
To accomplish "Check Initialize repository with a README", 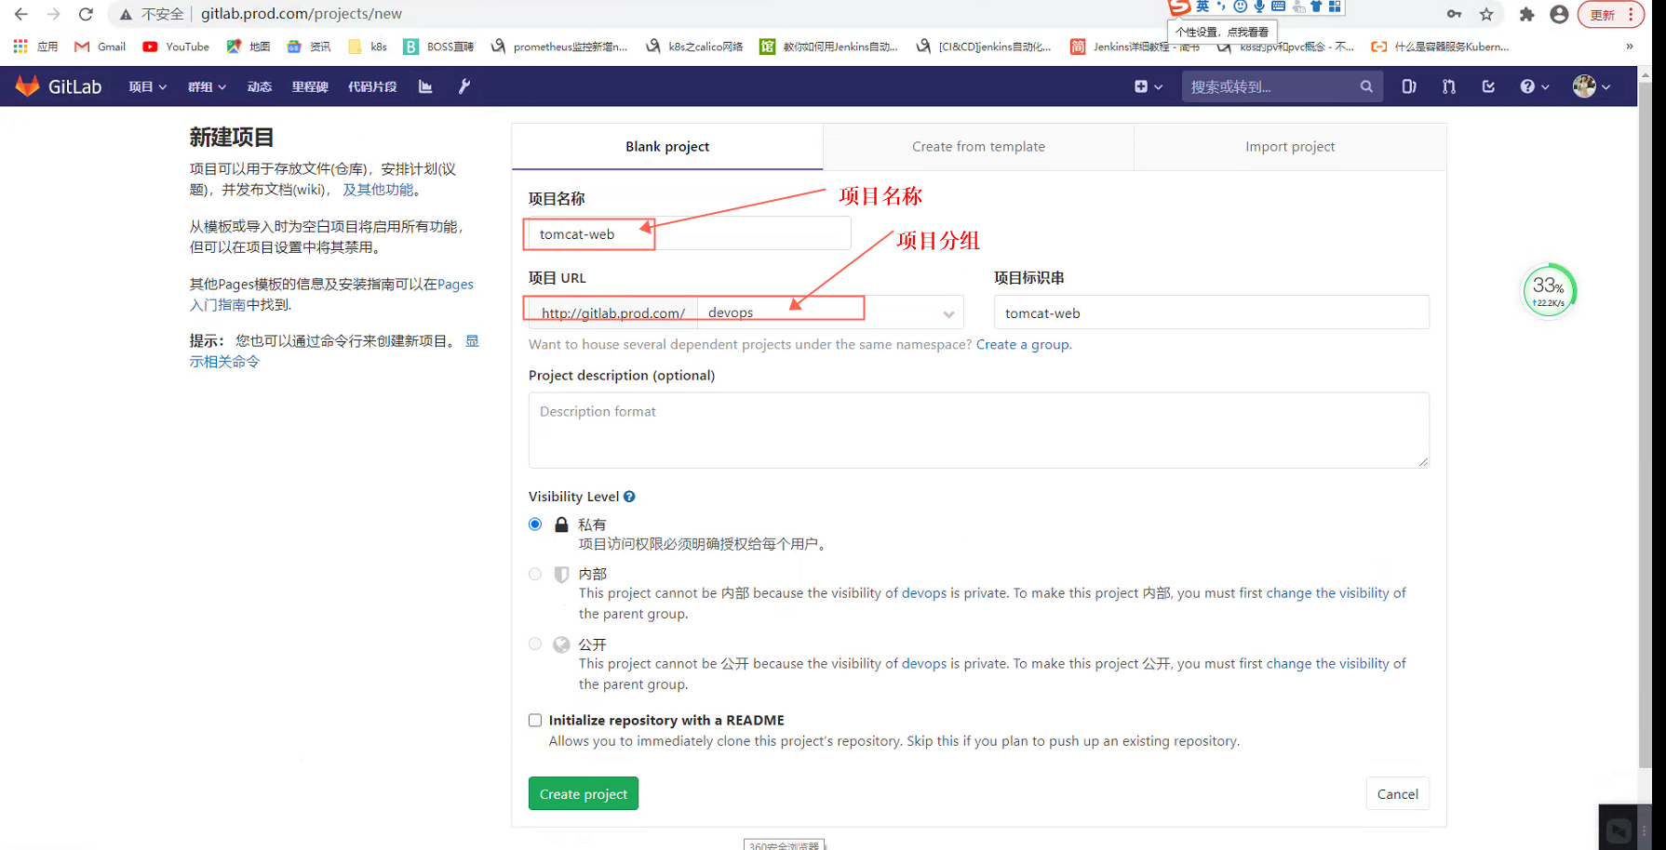I will 535,720.
